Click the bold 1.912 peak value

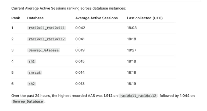(108, 96)
